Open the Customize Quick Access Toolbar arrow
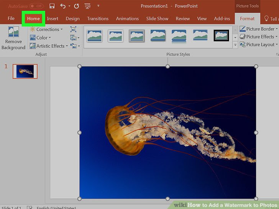The image size is (279, 209). coord(98,6)
